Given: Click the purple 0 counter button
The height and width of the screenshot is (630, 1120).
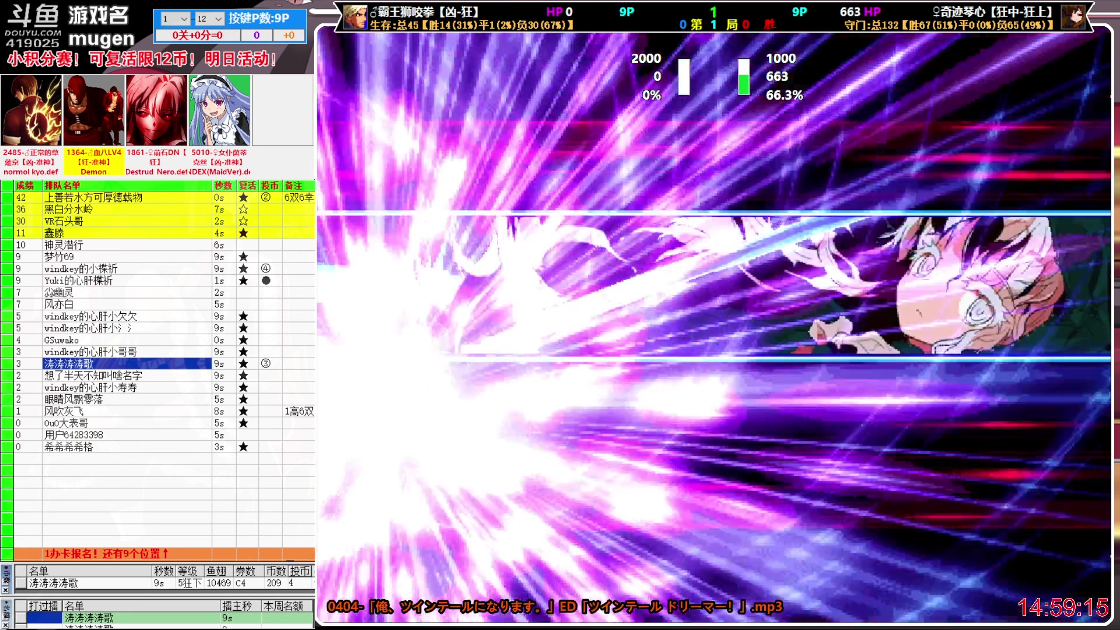Looking at the screenshot, I should point(257,35).
